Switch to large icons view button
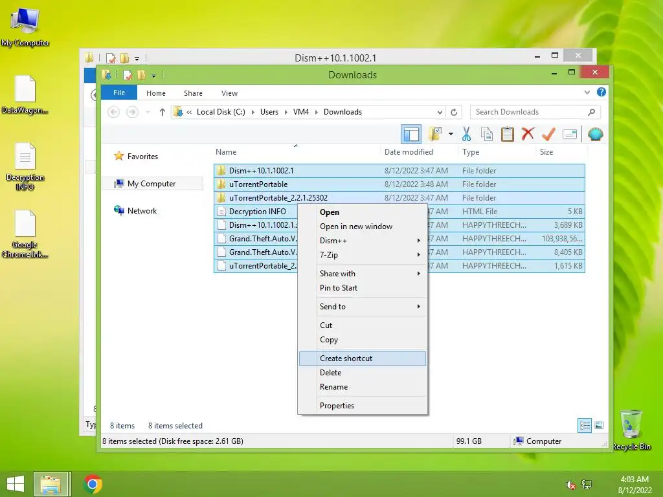 pyautogui.click(x=599, y=426)
